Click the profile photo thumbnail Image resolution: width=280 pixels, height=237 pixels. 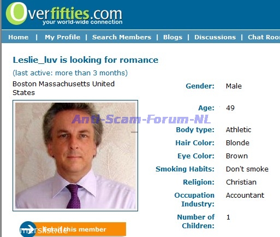75,156
